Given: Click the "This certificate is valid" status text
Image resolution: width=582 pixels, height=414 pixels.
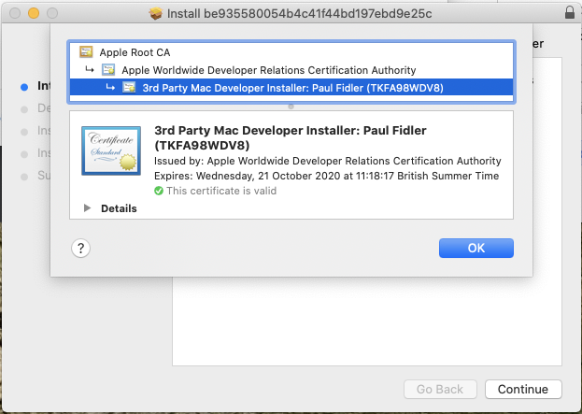Looking at the screenshot, I should pyautogui.click(x=220, y=191).
